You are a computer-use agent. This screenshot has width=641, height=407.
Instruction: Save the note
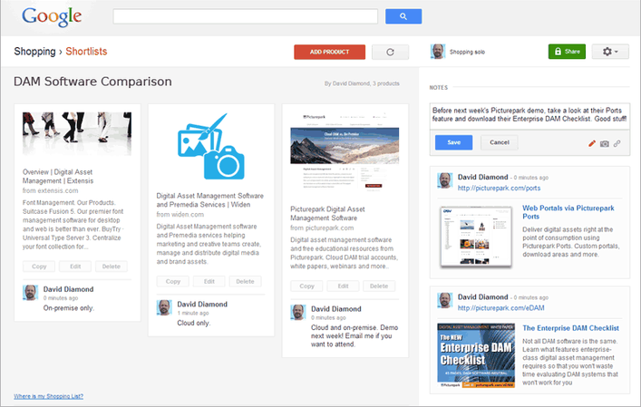click(453, 142)
